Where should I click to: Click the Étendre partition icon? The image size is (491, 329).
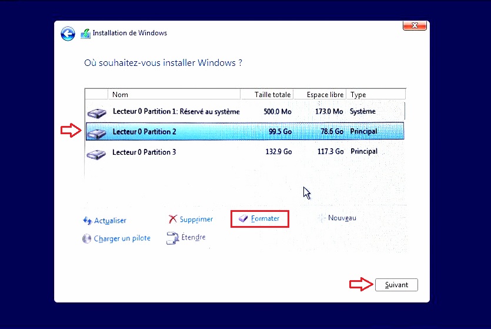point(172,238)
